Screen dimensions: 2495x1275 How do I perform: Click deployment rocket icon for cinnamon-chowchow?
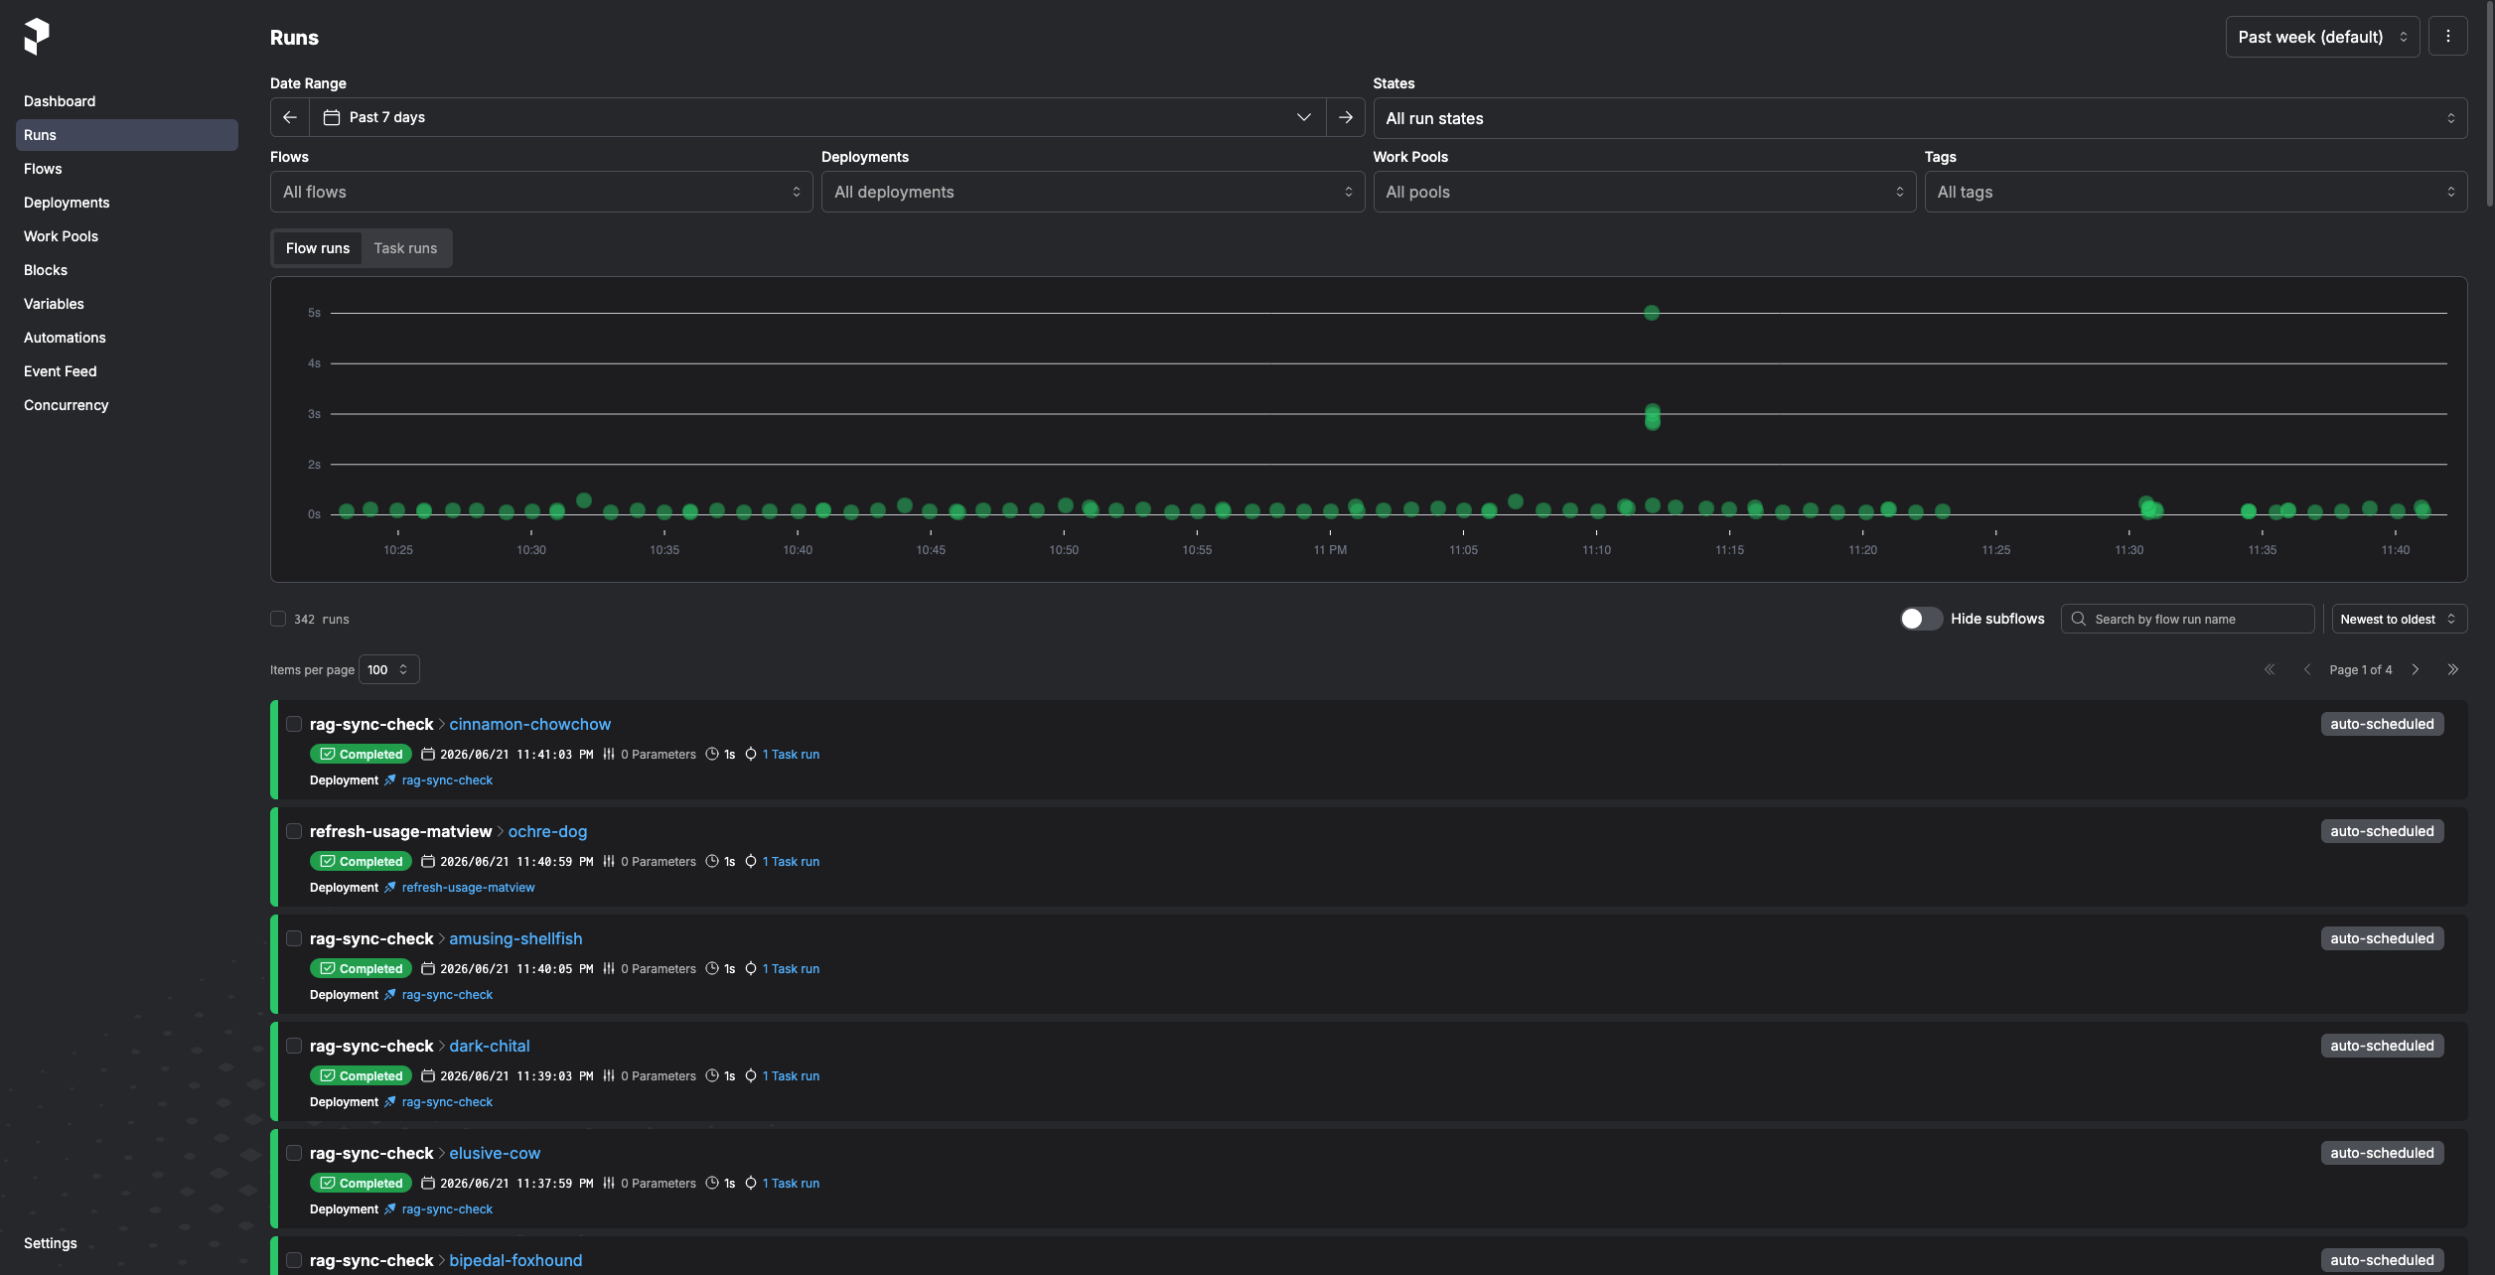(390, 780)
